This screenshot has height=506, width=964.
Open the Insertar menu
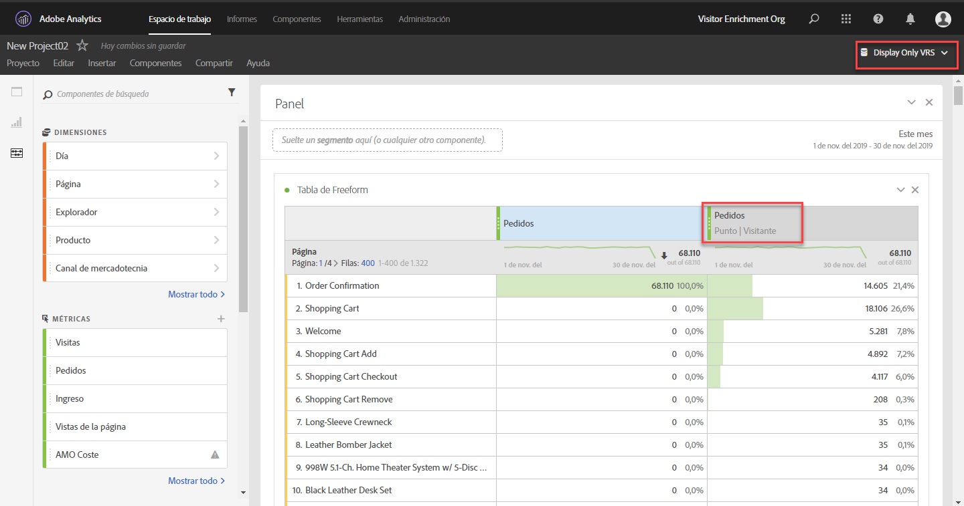point(102,63)
